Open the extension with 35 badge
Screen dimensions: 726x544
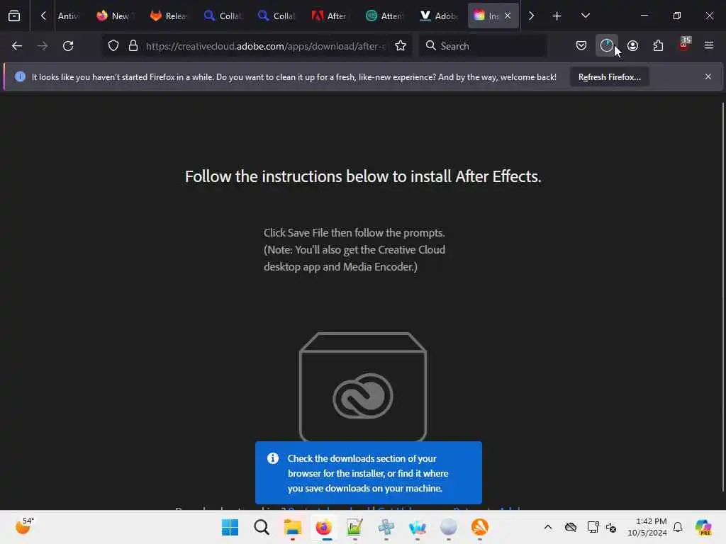click(684, 45)
